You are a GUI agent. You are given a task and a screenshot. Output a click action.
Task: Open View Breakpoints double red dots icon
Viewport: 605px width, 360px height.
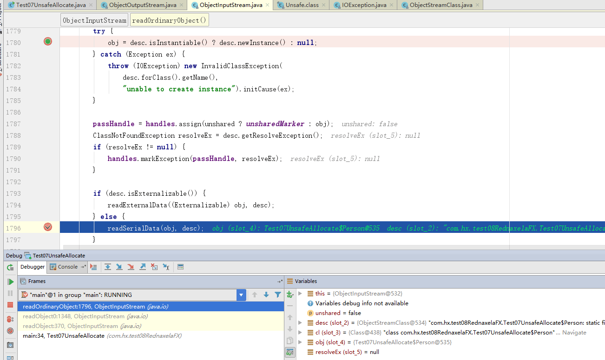pyautogui.click(x=10, y=319)
